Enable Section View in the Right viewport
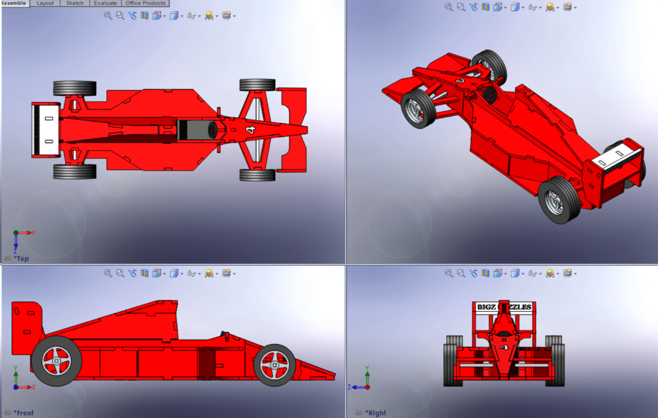The image size is (658, 418). 485,273
